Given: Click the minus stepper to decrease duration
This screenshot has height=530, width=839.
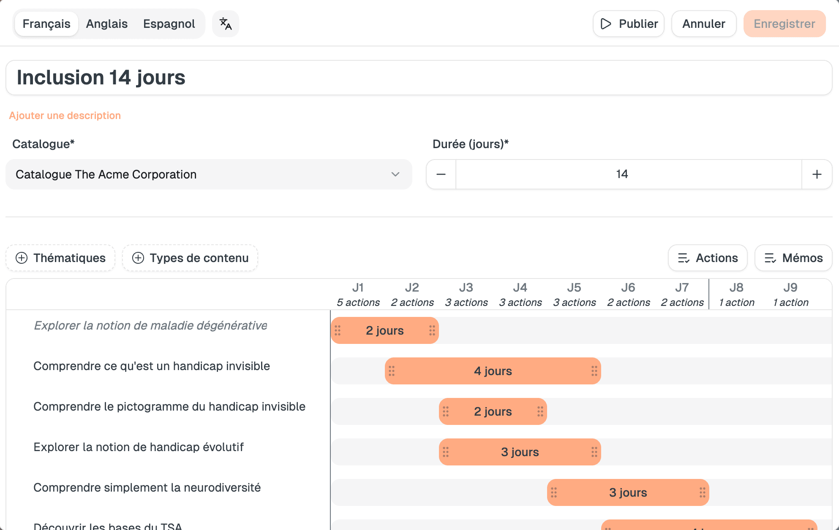Looking at the screenshot, I should pos(441,174).
